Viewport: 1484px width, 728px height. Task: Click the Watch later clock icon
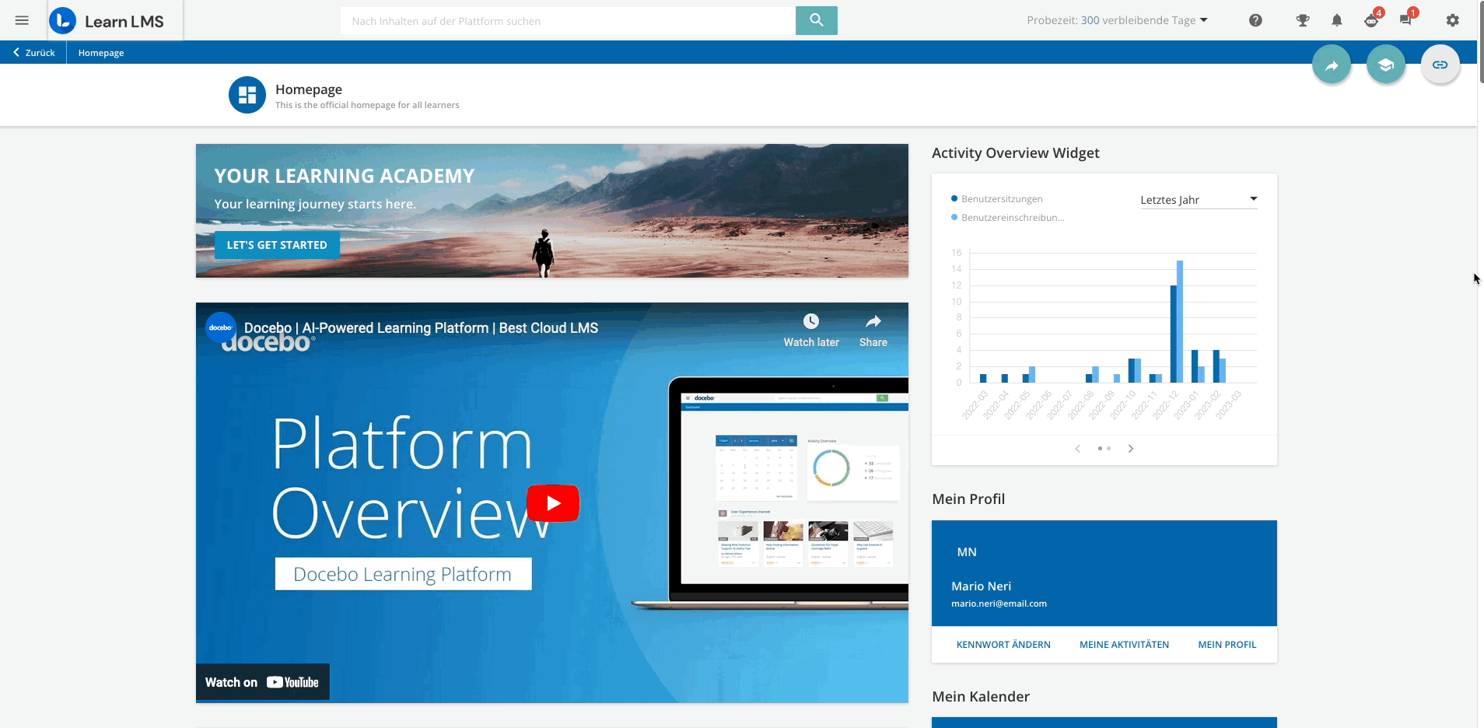click(x=811, y=322)
